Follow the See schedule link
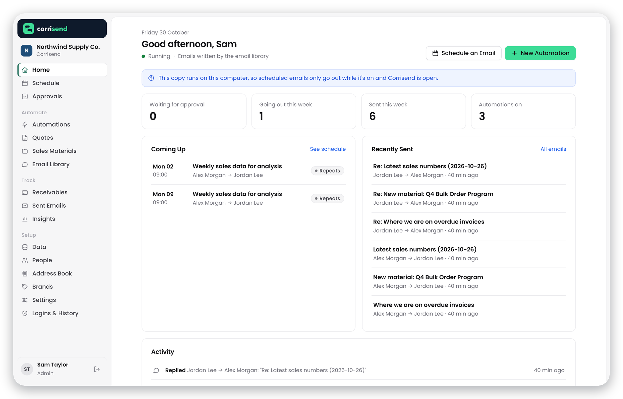Viewport: 623px width, 399px height. (x=328, y=149)
